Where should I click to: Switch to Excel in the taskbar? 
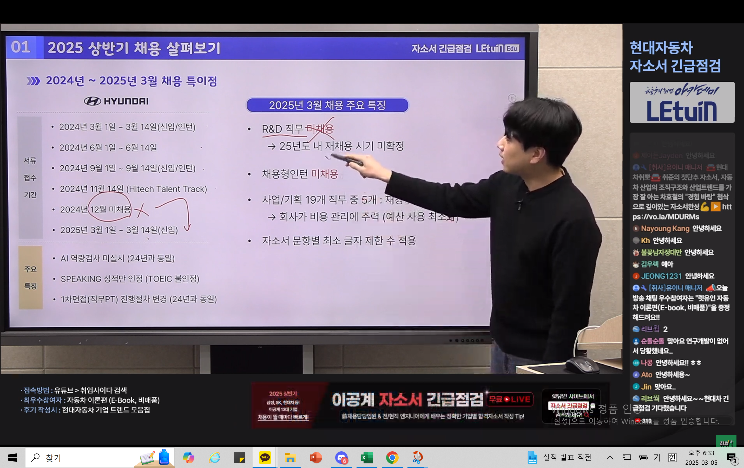(x=366, y=458)
